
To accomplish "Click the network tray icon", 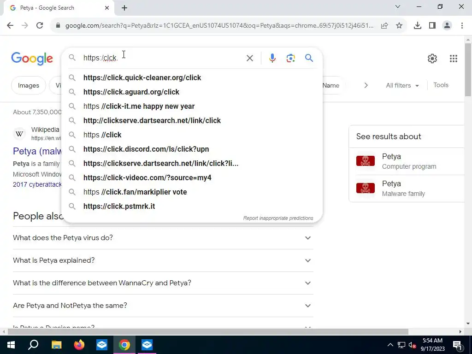I will tap(401, 345).
